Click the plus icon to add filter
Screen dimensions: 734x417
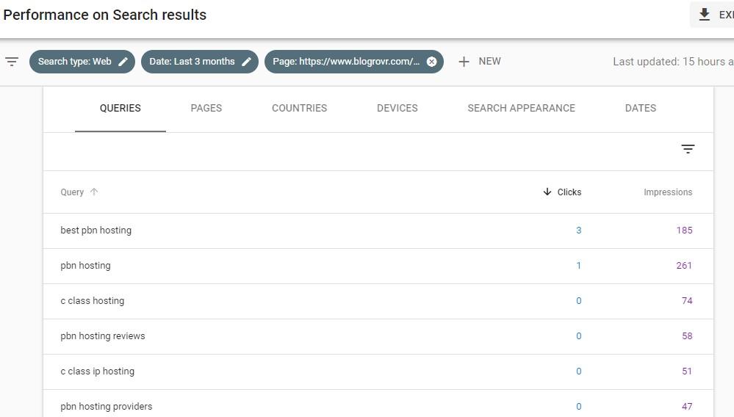tap(464, 62)
